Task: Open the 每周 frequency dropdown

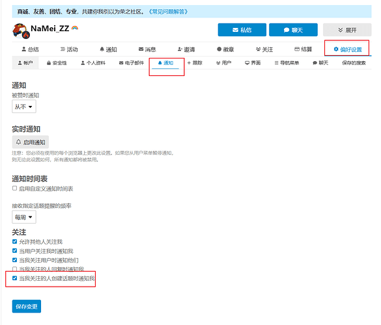Action: 24,217
